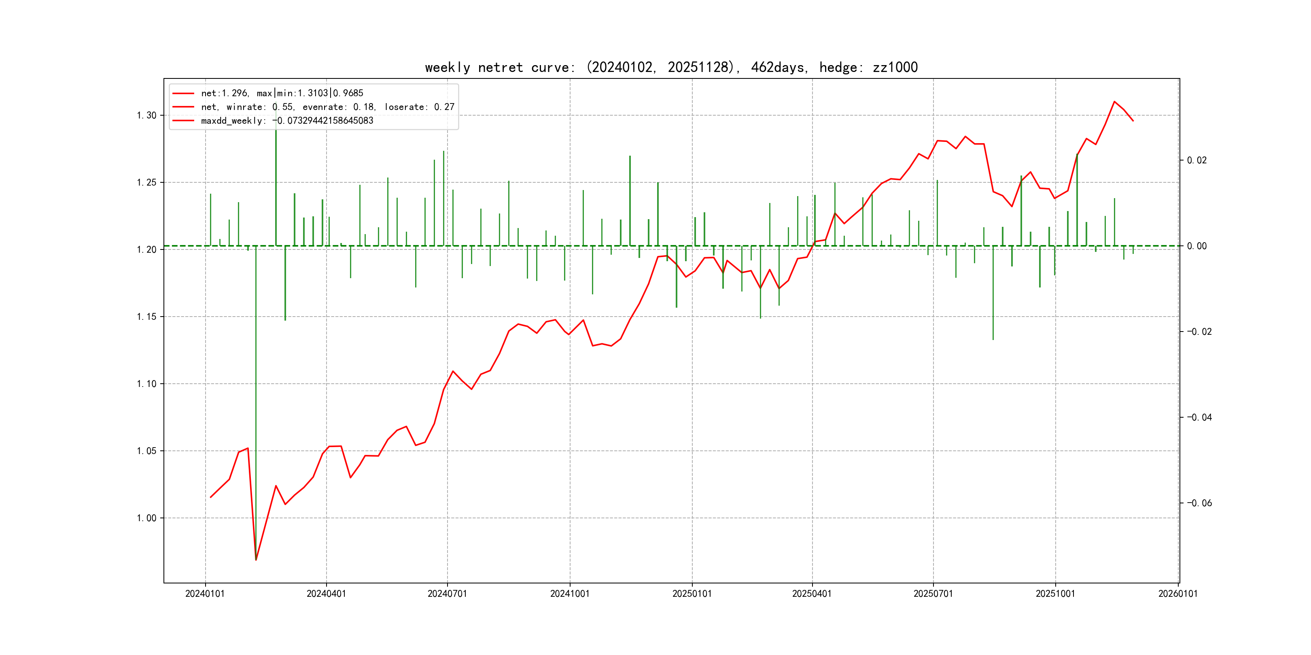Click right y-axis label 0.02

1196,160
